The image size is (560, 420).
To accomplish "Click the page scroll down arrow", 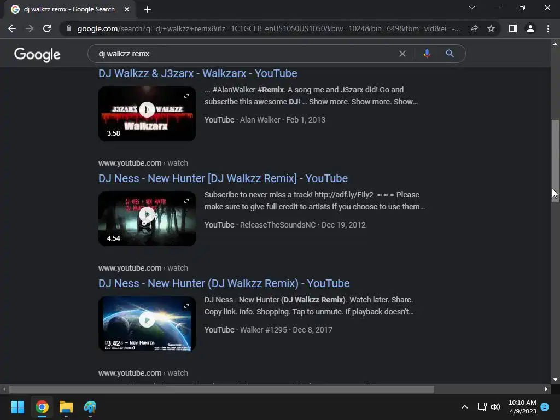I will [x=555, y=380].
